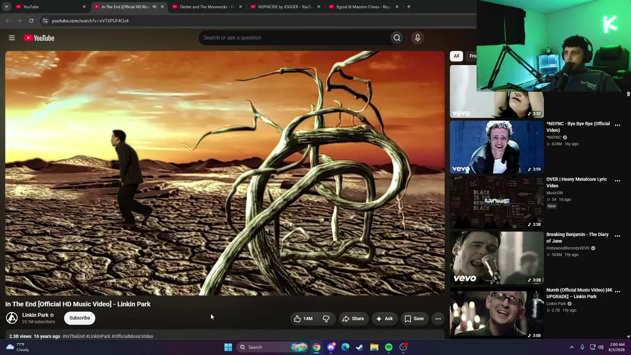The width and height of the screenshot is (631, 355).
Task: Switch to Egzod & Maestro Chives tab
Action: pos(362,7)
